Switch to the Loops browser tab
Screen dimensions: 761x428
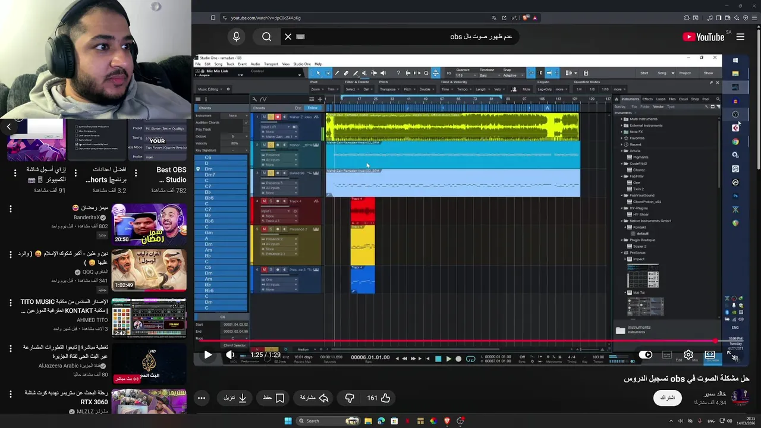click(661, 99)
